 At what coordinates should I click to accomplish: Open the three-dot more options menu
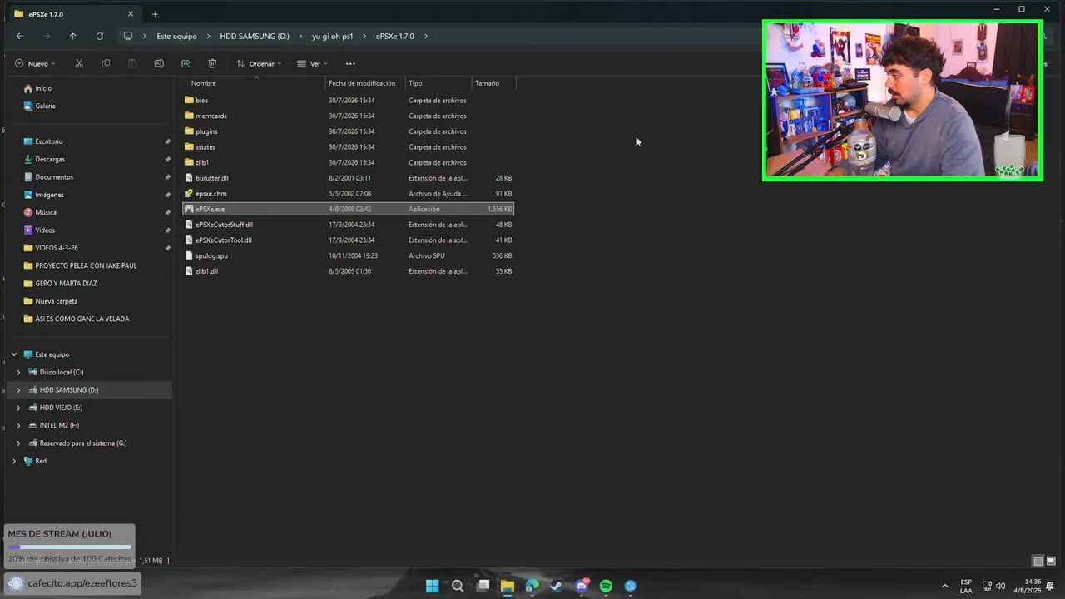point(350,63)
